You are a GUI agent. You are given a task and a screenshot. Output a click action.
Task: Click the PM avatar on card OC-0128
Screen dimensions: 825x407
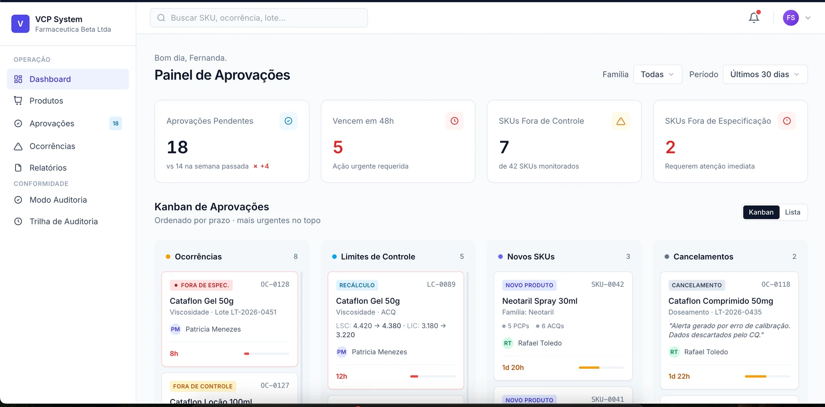(x=175, y=330)
